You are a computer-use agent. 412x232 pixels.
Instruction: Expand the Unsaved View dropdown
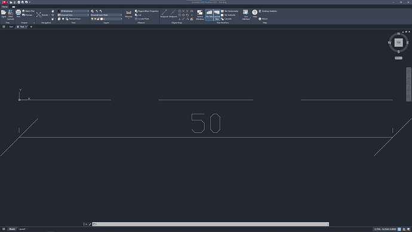[x=73, y=15]
